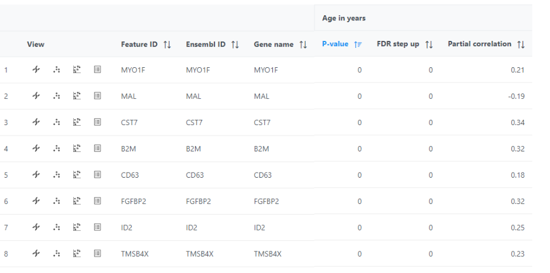Open extra details report for TMSB4X row
The height and width of the screenshot is (273, 550).
(97, 253)
